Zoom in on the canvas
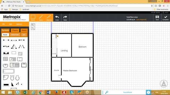 [33, 25]
